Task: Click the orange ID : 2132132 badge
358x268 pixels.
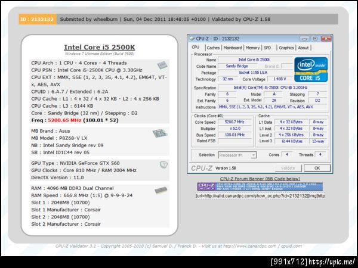Action: pyautogui.click(x=37, y=19)
